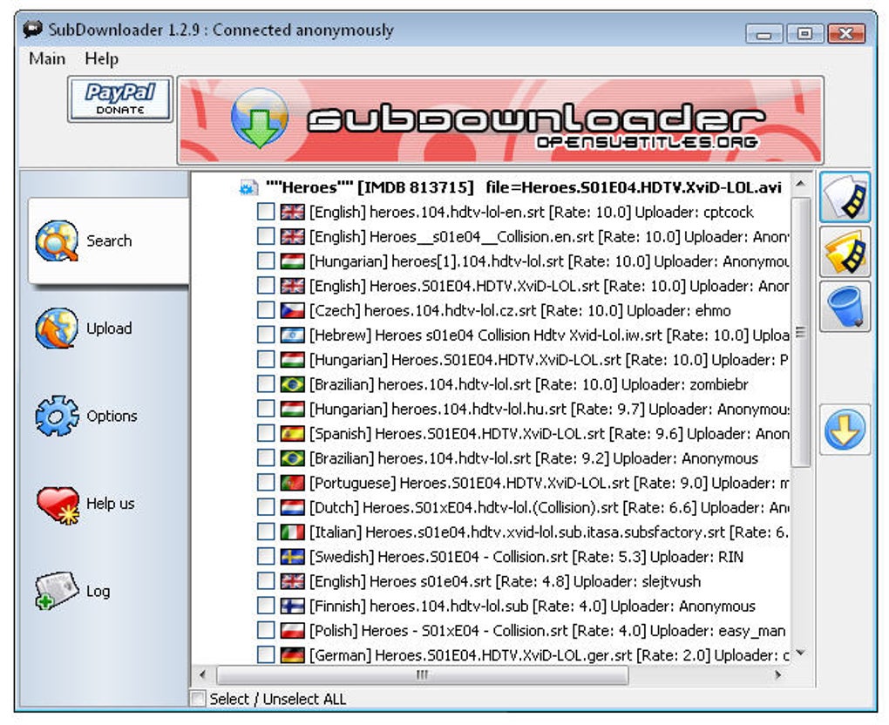Select the German subtitle checkbox
This screenshot has width=889, height=725.
(265, 655)
